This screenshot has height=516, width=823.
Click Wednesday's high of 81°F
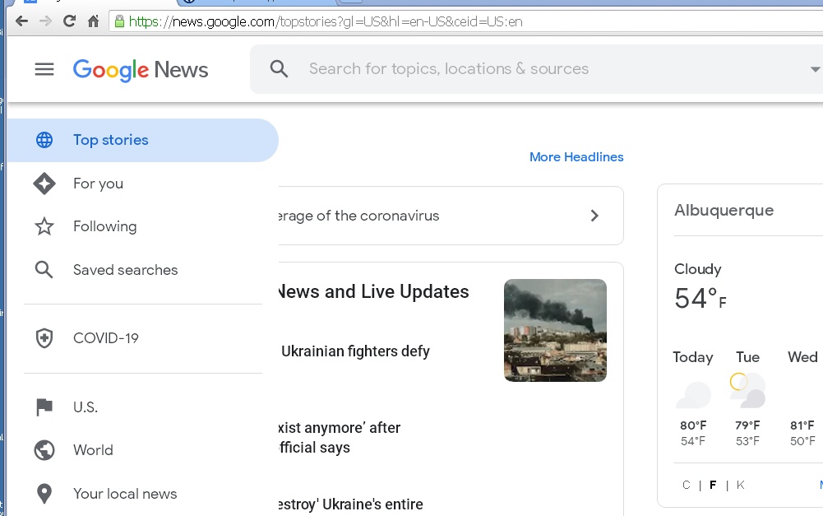[802, 425]
